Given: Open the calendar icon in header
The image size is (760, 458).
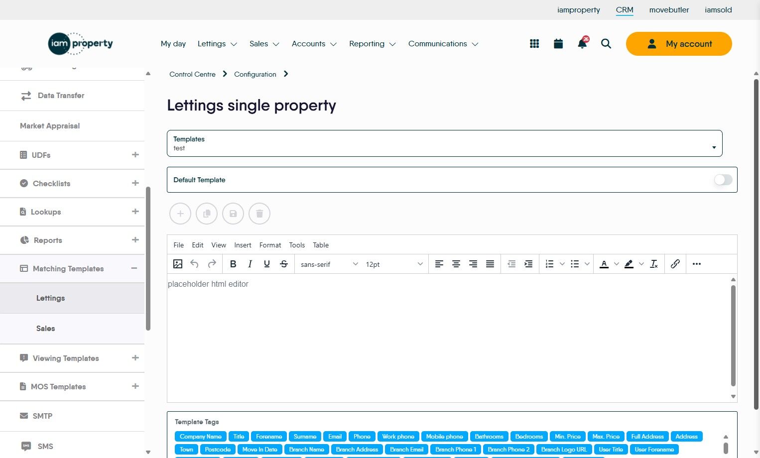Looking at the screenshot, I should coord(558,44).
